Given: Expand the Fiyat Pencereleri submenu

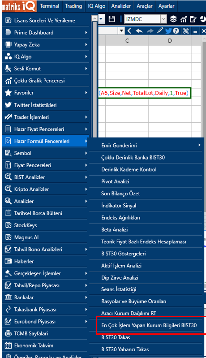Looking at the screenshot, I should click(86, 165).
